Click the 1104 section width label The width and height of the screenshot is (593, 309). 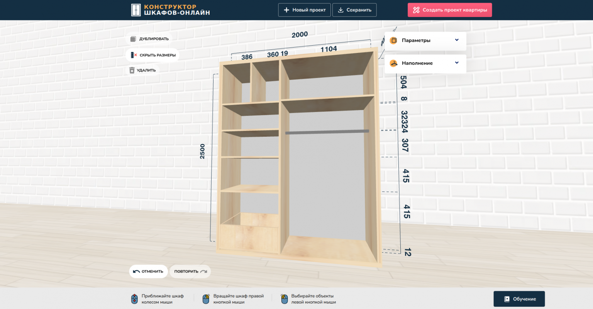click(x=329, y=49)
